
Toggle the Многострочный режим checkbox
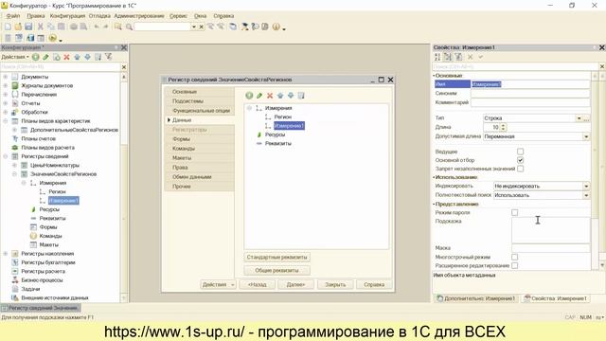[x=514, y=257]
